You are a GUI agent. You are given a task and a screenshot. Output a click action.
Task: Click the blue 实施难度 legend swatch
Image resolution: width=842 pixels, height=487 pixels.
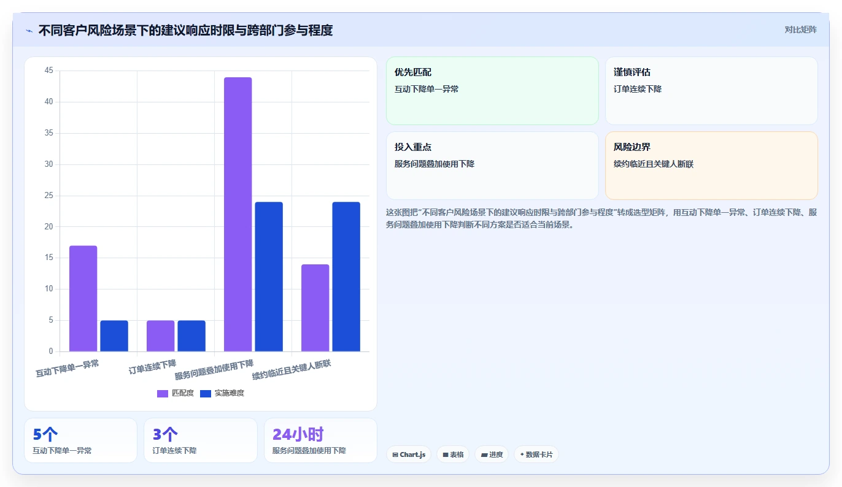[x=206, y=393]
